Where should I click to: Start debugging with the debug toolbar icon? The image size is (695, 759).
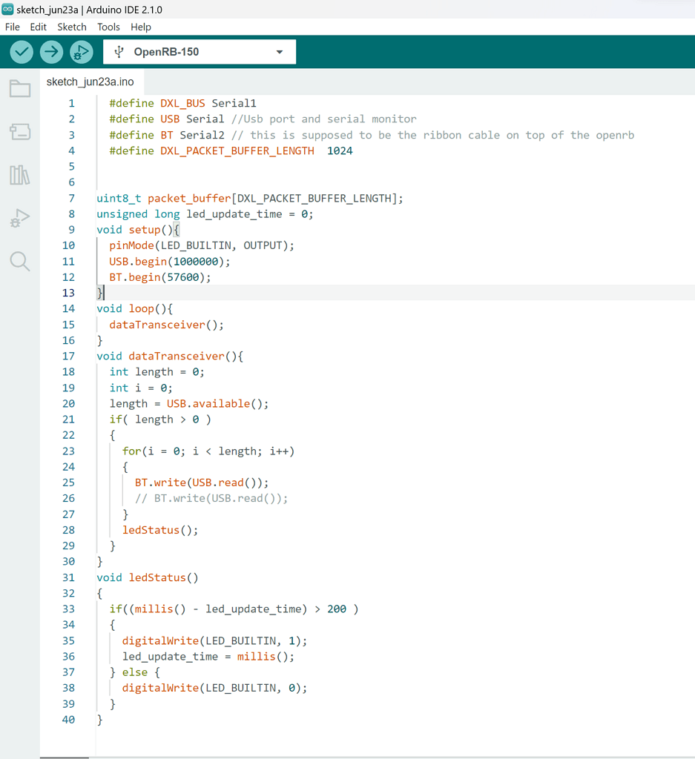pos(81,51)
